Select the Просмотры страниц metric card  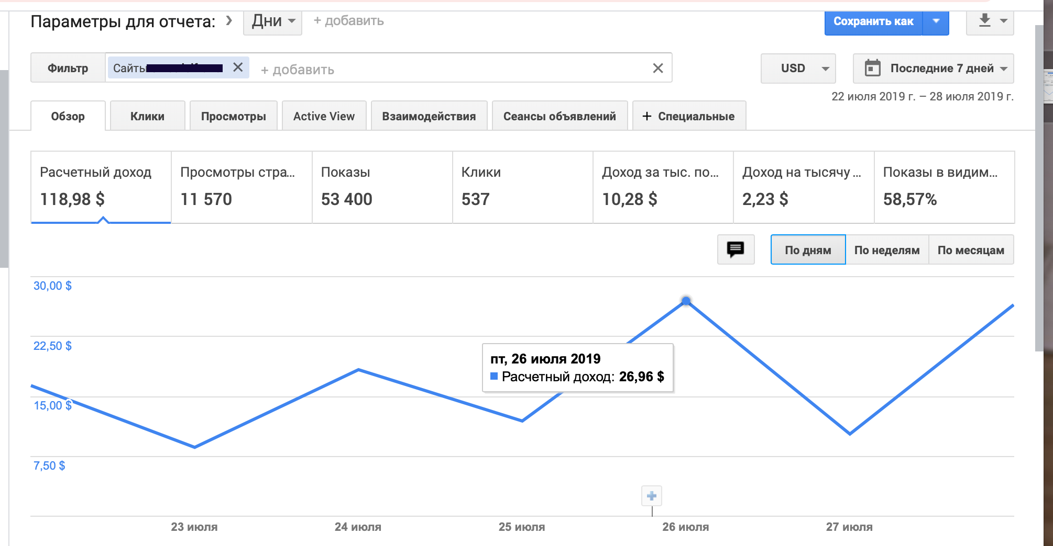[242, 187]
